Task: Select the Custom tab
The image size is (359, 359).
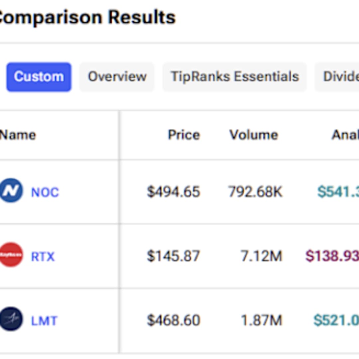Action: pos(39,77)
